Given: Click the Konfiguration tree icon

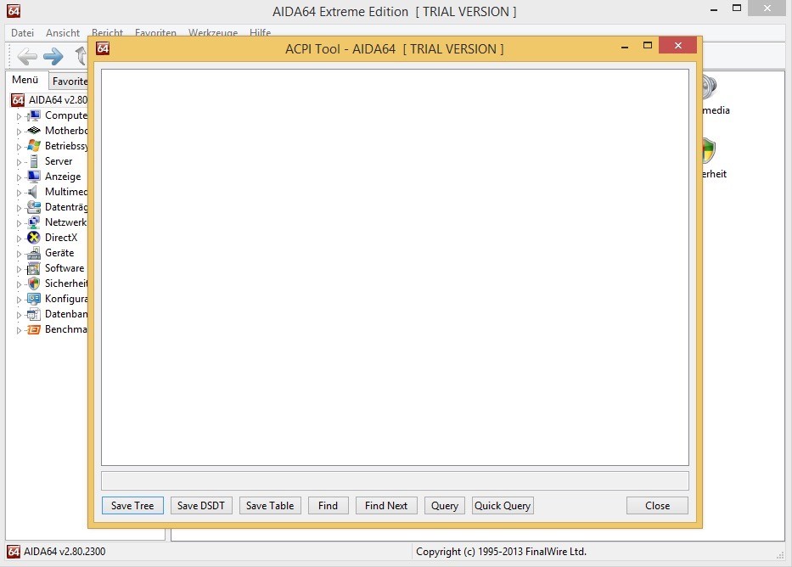Looking at the screenshot, I should (34, 299).
